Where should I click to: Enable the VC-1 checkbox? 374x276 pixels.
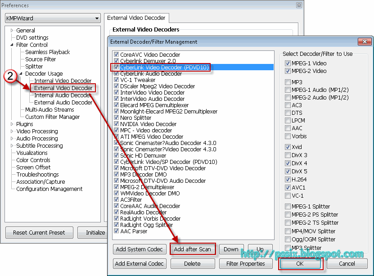click(x=288, y=195)
